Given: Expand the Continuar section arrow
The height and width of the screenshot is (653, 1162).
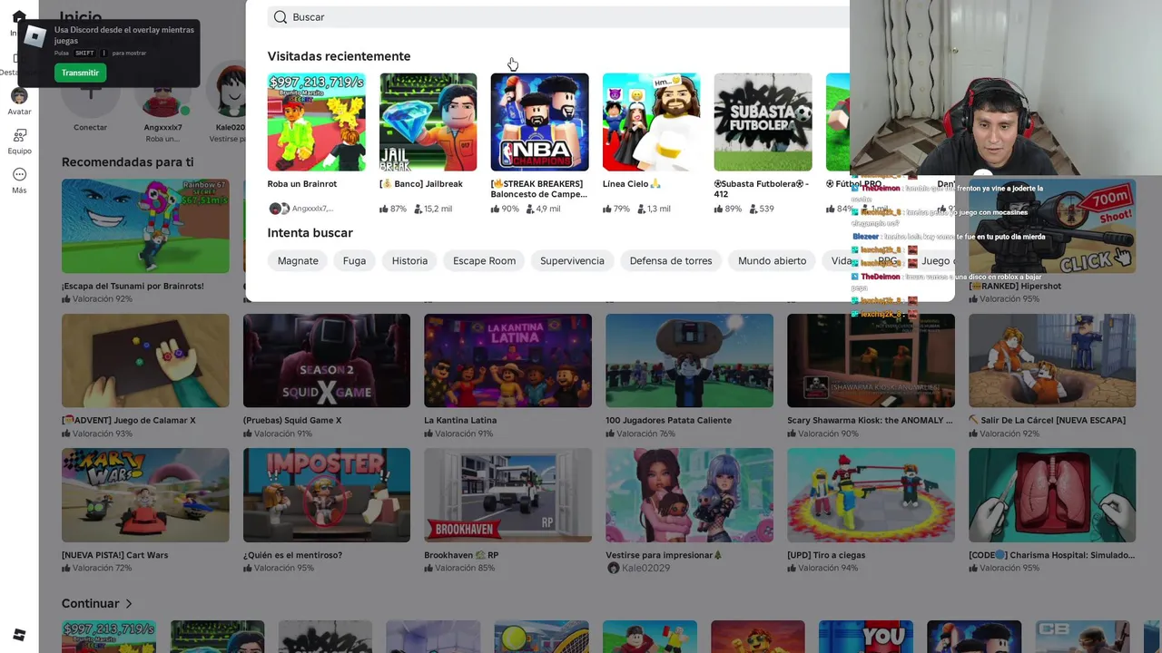Looking at the screenshot, I should 129,604.
